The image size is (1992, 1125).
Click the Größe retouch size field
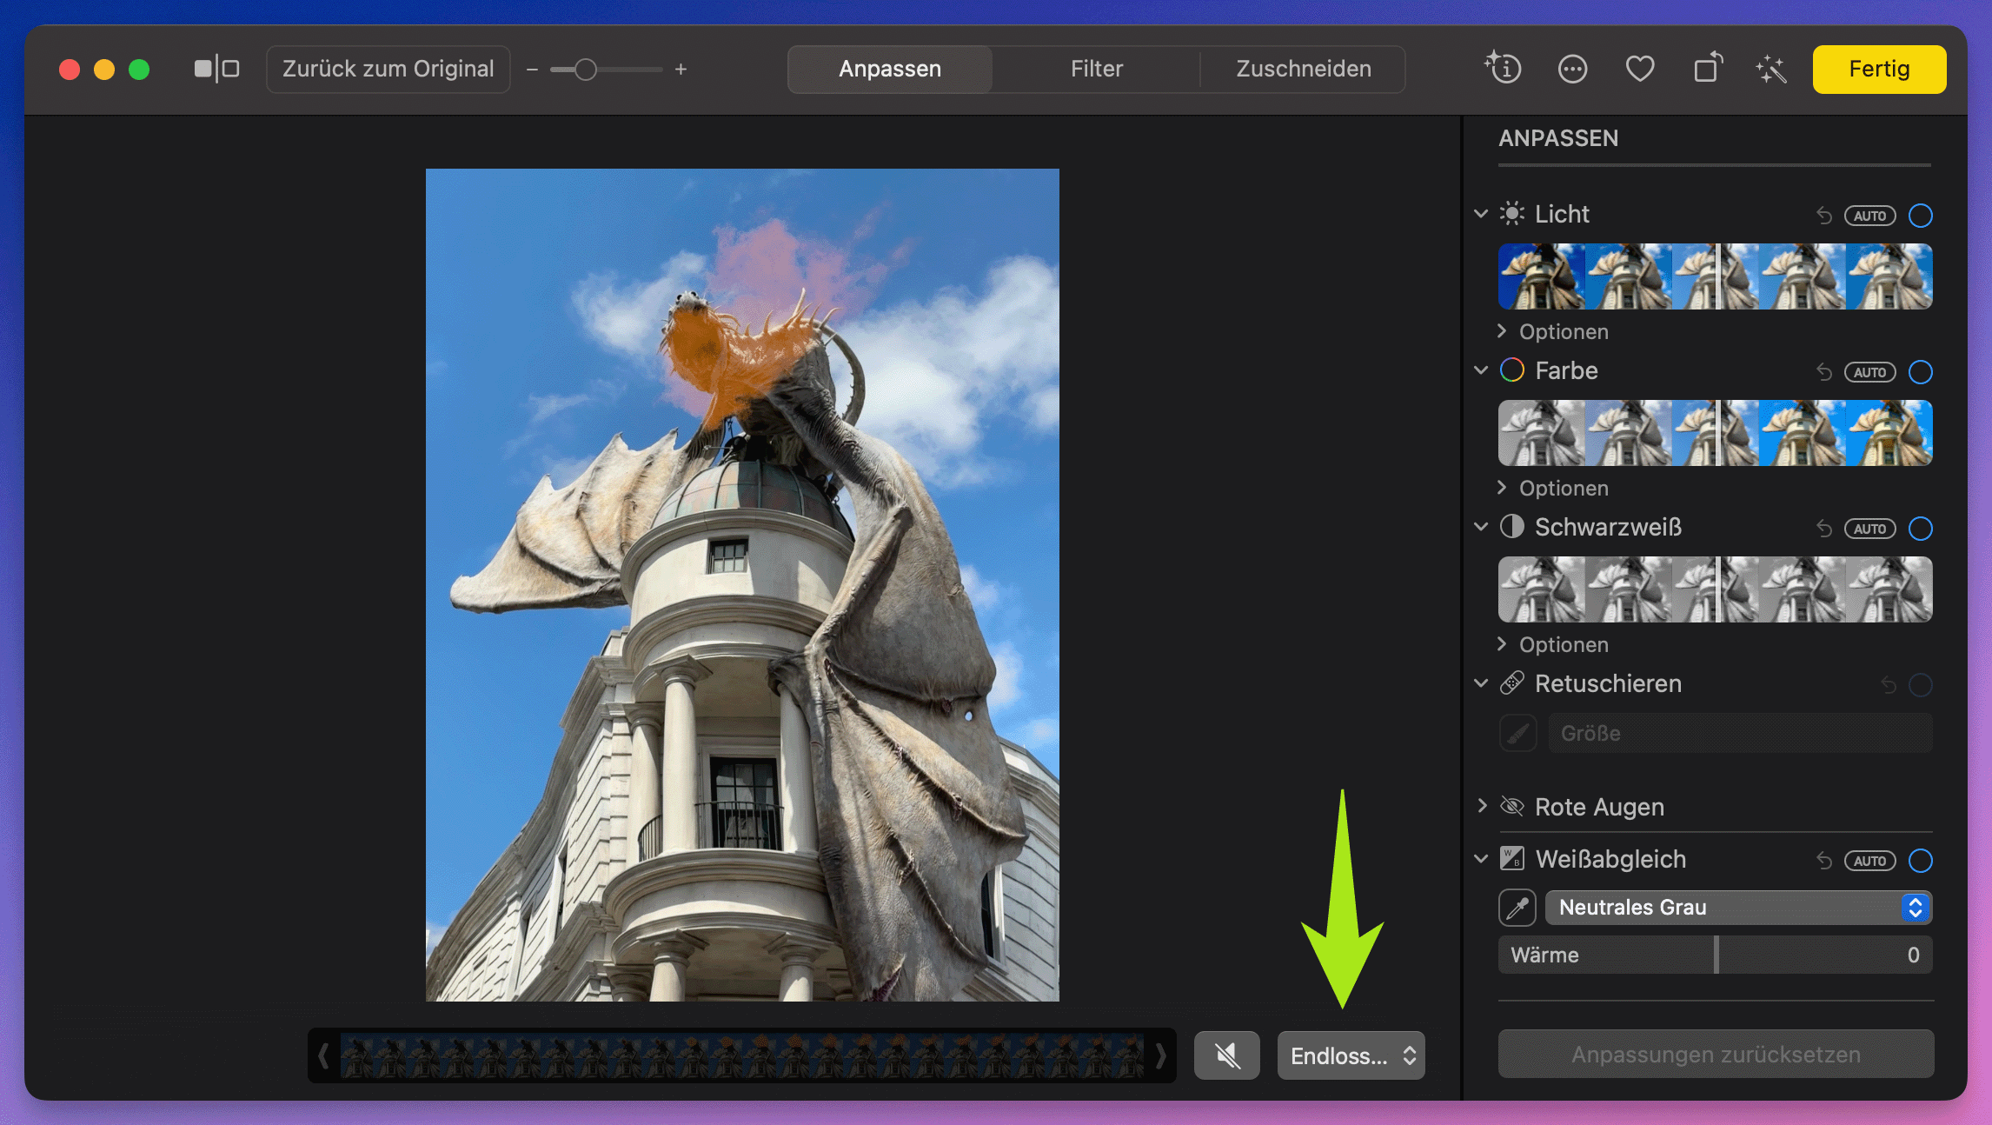tap(1741, 734)
